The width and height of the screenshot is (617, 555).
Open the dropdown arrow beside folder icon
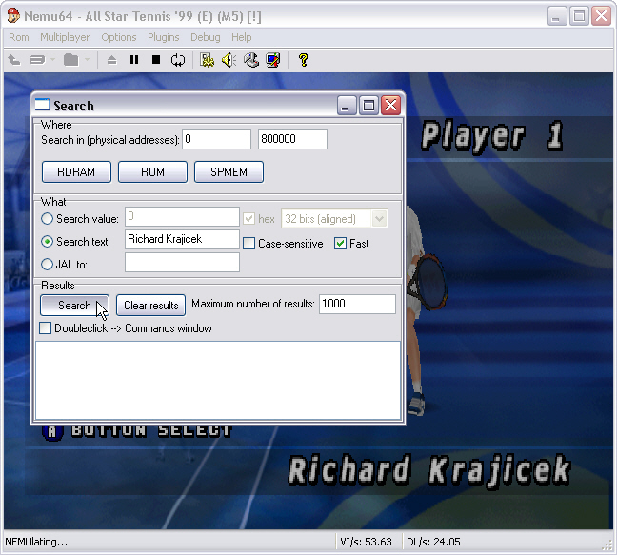pos(88,60)
